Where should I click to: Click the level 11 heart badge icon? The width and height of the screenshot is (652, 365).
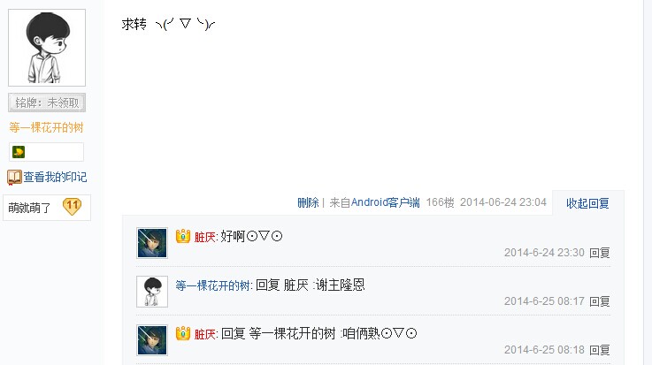point(72,207)
